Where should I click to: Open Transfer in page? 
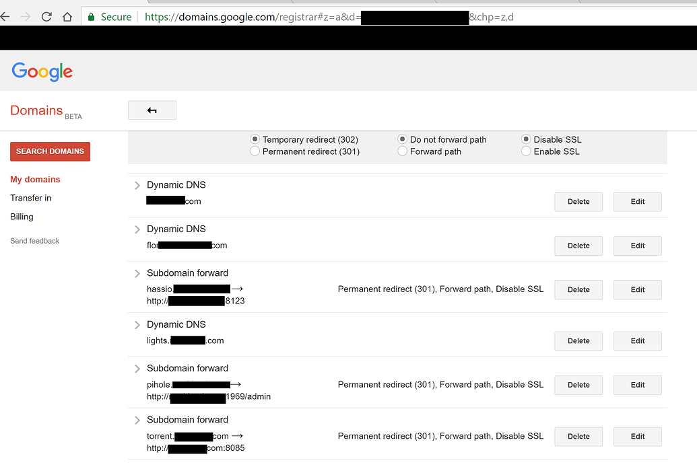(x=31, y=198)
